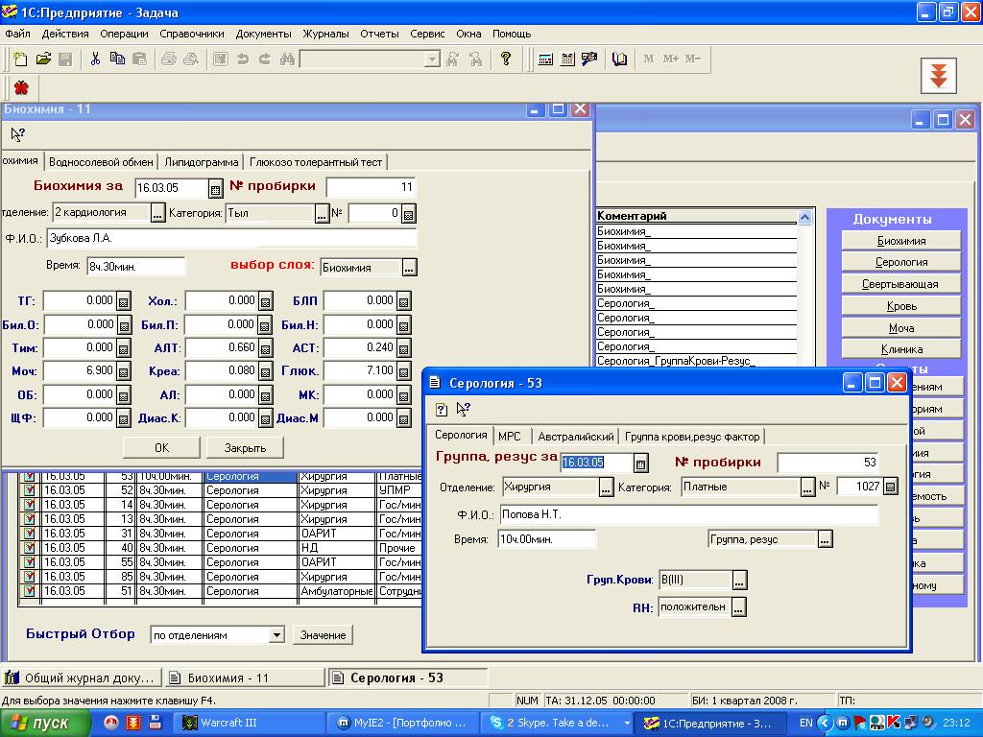The image size is (983, 737).
Task: Open calendar picker next to Биохимия date
Action: [215, 188]
